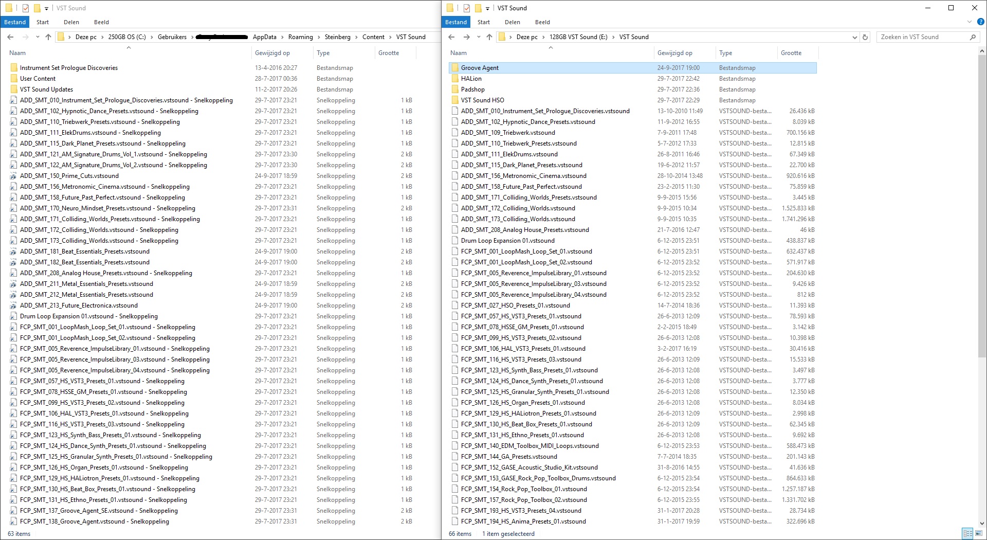The width and height of the screenshot is (987, 540).
Task: Refresh the right window address bar
Action: [865, 37]
